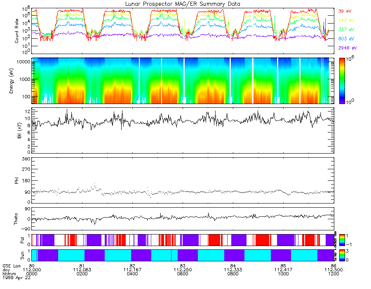Select the 39 eV legend label
This screenshot has width=371, height=289.
tap(345, 11)
